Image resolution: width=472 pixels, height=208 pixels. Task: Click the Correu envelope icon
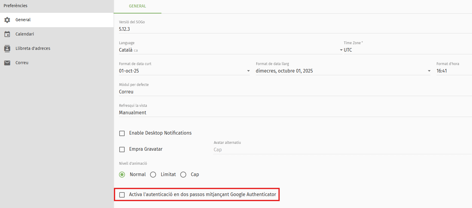click(7, 63)
